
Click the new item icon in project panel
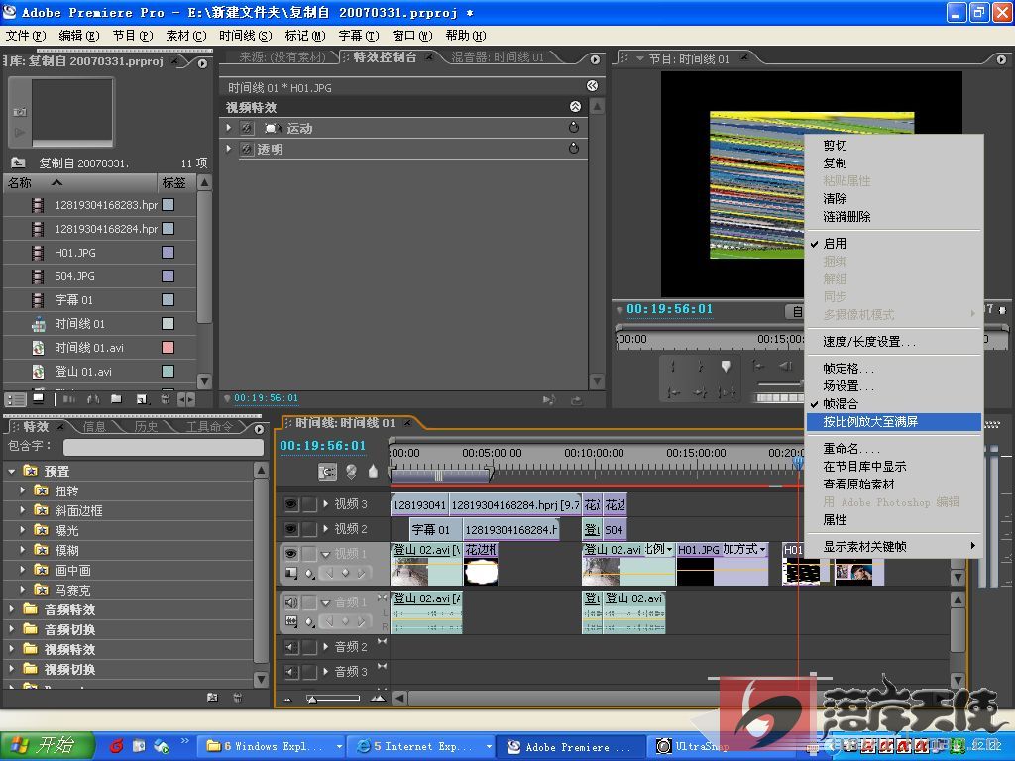tap(142, 399)
